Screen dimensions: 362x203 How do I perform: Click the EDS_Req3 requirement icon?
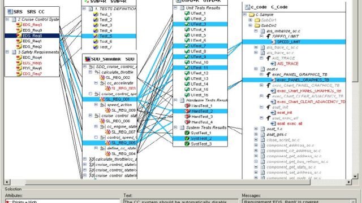(x=19, y=25)
